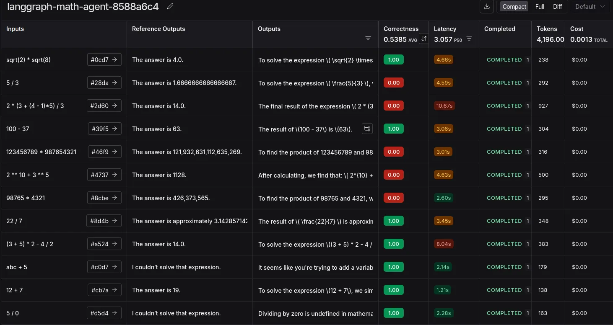Click the trace icon in the 100 - 37 output
Viewport: 613px width, 325px height.
(x=367, y=129)
